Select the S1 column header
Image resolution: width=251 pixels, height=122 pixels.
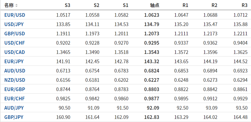tap(125, 5)
